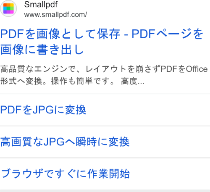Viewport: 210px width, 192px height.
Task: Click the www.smallpdf.com/ URL text
Action: click(x=55, y=15)
